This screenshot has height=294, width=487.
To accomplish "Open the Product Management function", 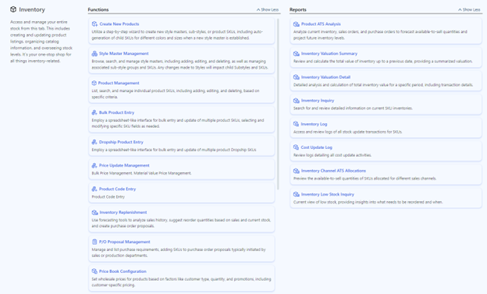I will (x=119, y=83).
